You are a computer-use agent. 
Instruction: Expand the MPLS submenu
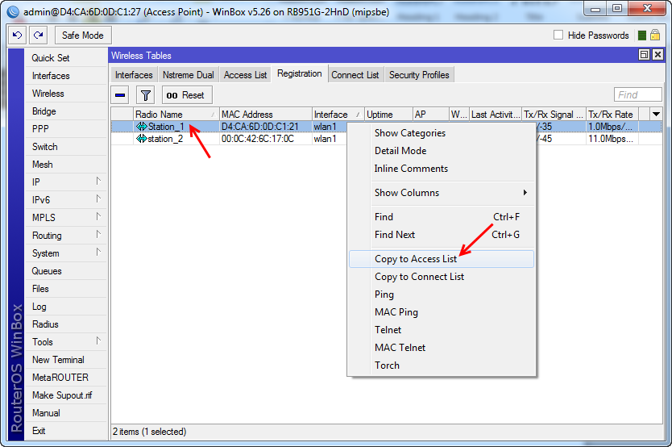tap(98, 216)
